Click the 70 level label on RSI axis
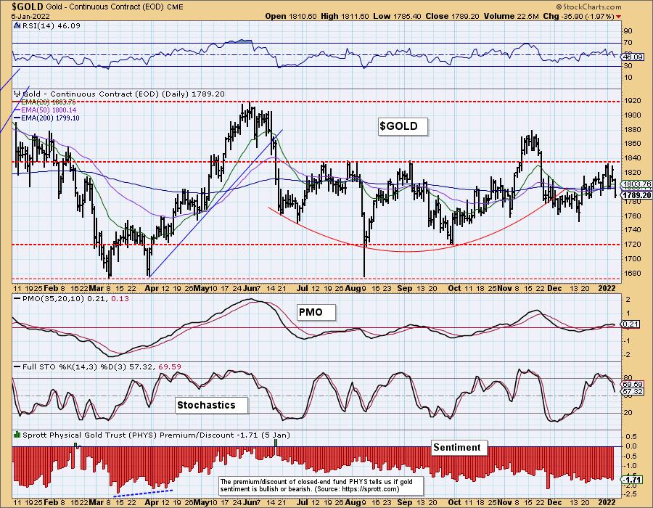This screenshot has height=508, width=653. pos(628,43)
